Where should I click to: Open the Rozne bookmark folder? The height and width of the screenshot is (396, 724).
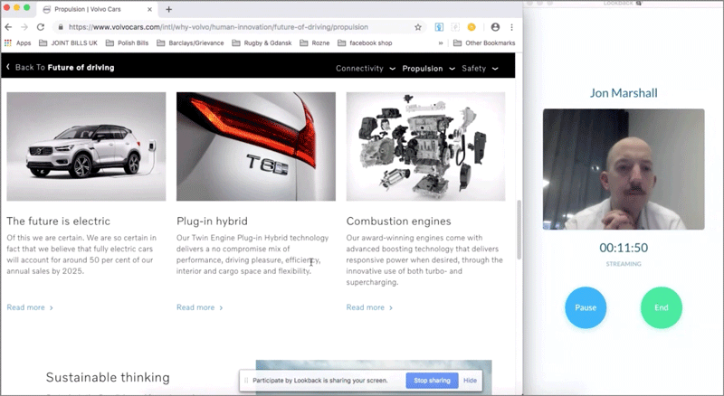point(315,42)
